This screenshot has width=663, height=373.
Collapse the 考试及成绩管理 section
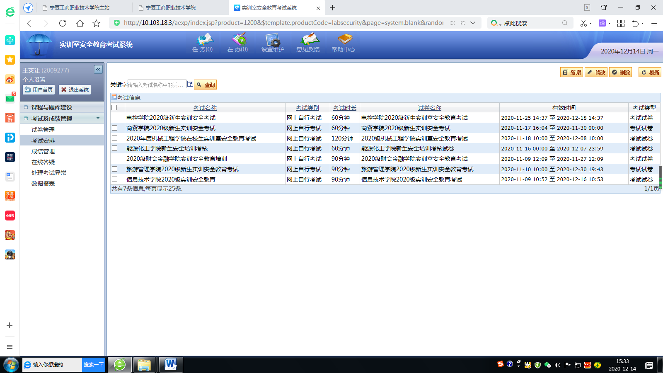(51, 119)
